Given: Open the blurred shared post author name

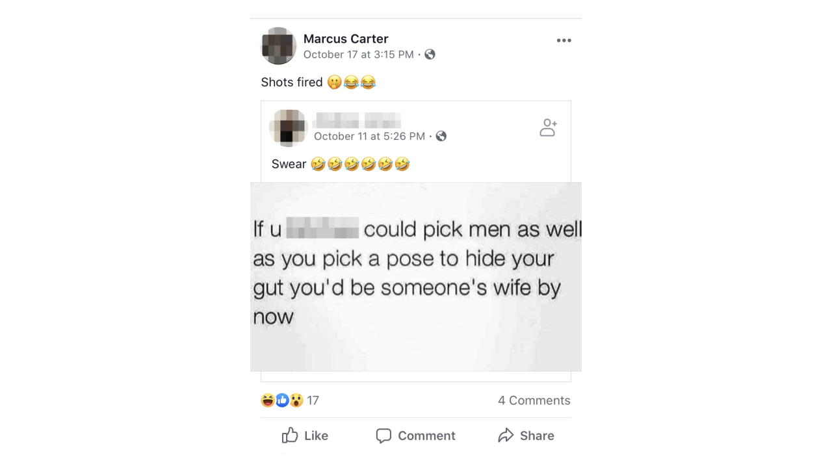Looking at the screenshot, I should pyautogui.click(x=357, y=120).
